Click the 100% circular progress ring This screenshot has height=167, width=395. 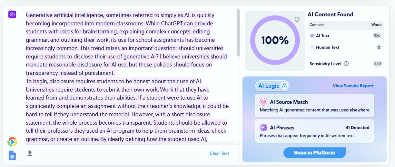(x=275, y=40)
